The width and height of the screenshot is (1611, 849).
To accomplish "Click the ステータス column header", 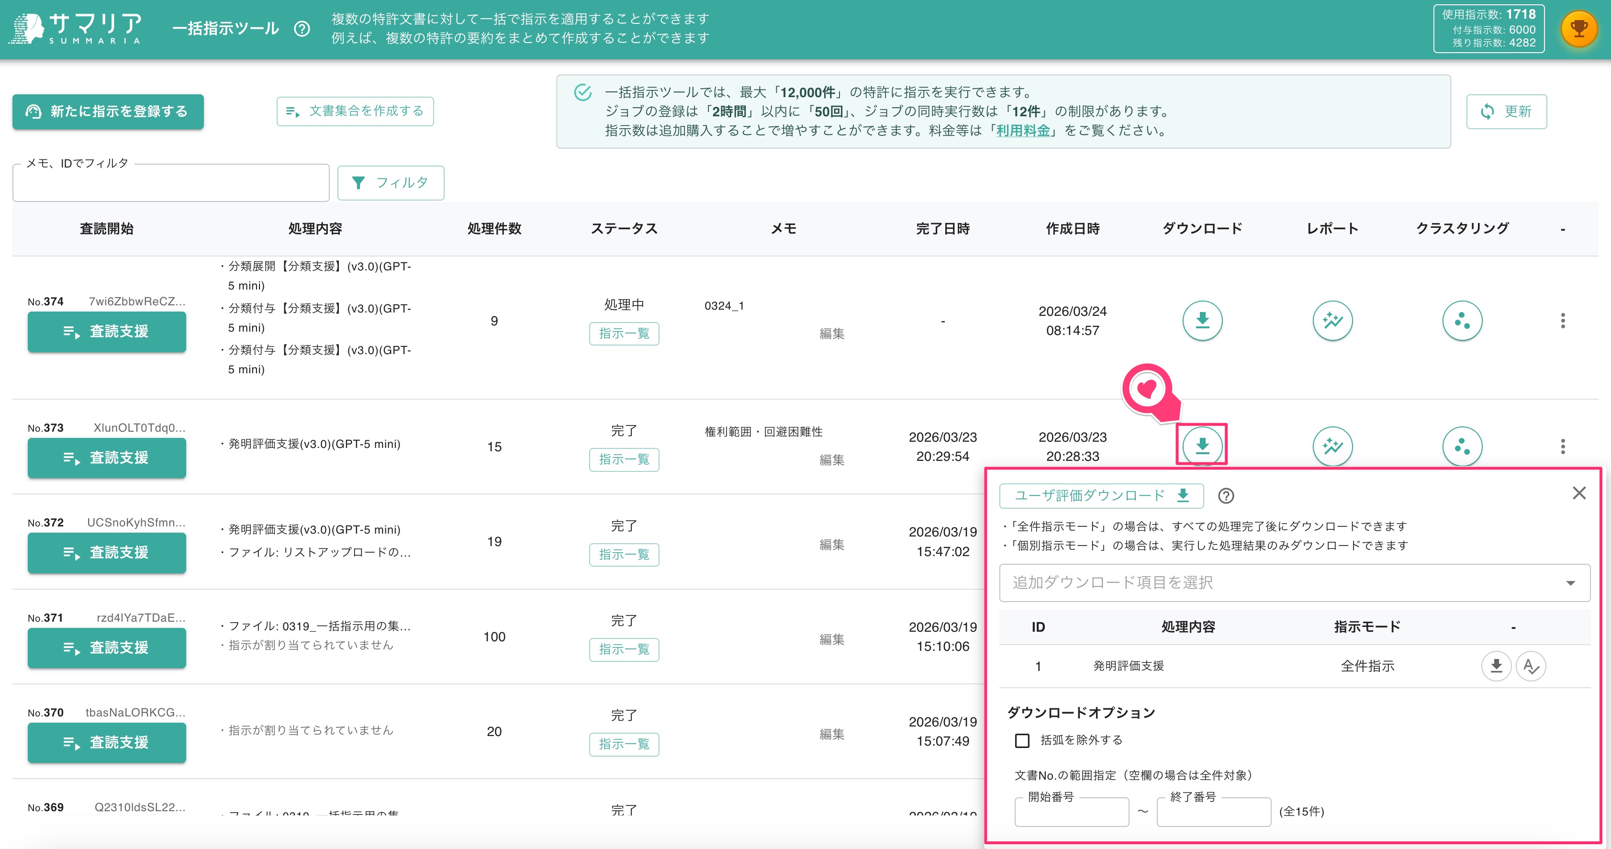I will coord(624,229).
